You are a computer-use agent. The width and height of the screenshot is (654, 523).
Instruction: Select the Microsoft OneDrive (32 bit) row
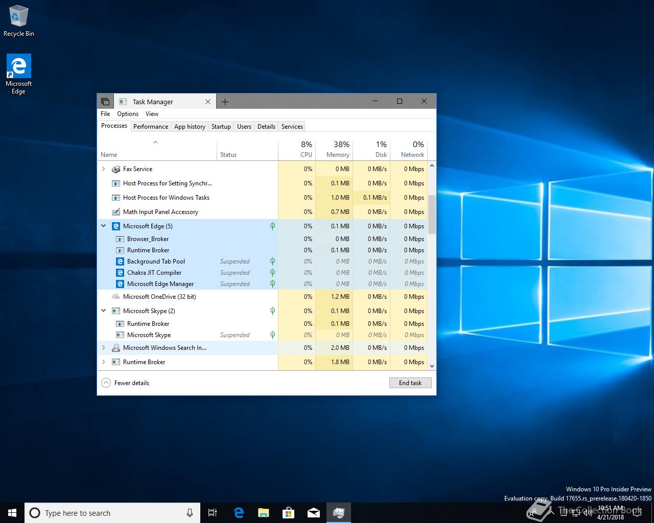pyautogui.click(x=263, y=297)
